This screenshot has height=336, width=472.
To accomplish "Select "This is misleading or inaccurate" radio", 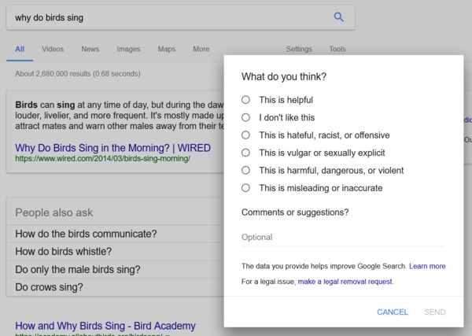I will point(245,188).
